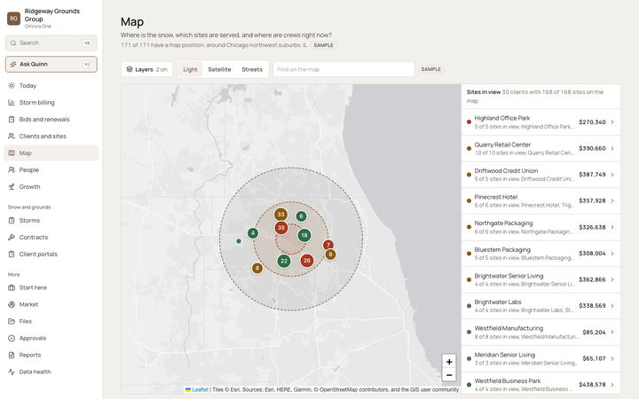
Task: Click the $270,340 value for Highland Office Park
Action: (x=592, y=122)
